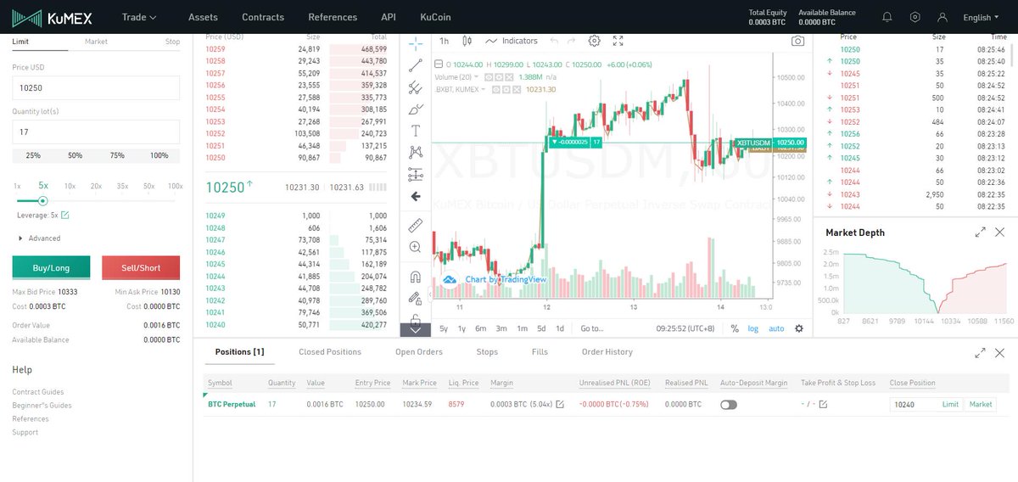Viewport: 1018px width, 482px height.
Task: Click the Price USD input field
Action: [96, 88]
